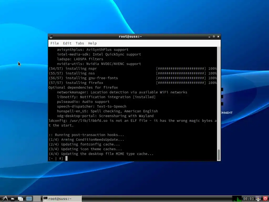
Task: Click the line "ladspa: LADSPA filters"
Action: pyautogui.click(x=80, y=59)
